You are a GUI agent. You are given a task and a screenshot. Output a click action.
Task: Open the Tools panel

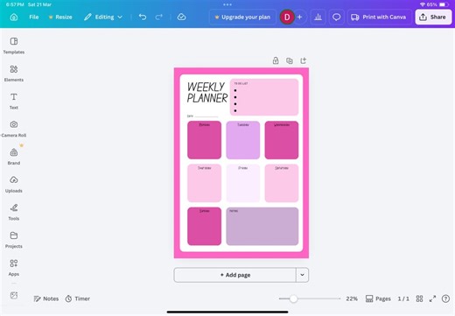tap(14, 212)
